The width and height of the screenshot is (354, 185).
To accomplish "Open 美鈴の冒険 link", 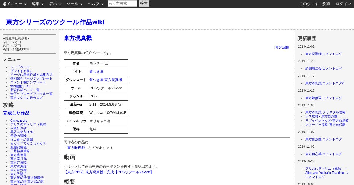I will click(x=18, y=136).
